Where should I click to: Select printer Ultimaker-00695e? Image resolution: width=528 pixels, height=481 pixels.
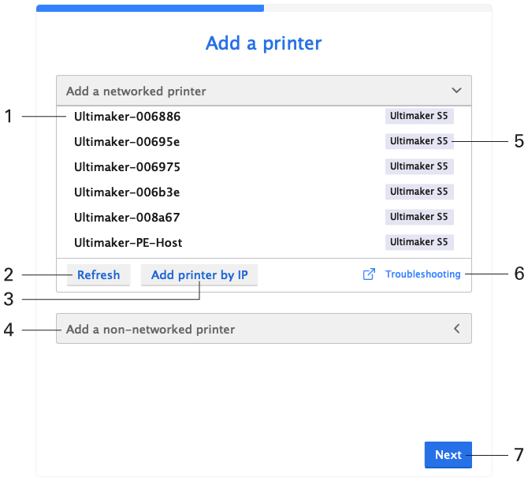128,142
